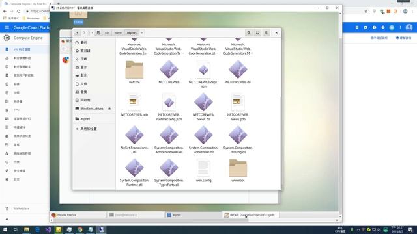Select the wwwroot folder
Image resolution: width=417 pixels, height=234 pixels.
pos(238,170)
